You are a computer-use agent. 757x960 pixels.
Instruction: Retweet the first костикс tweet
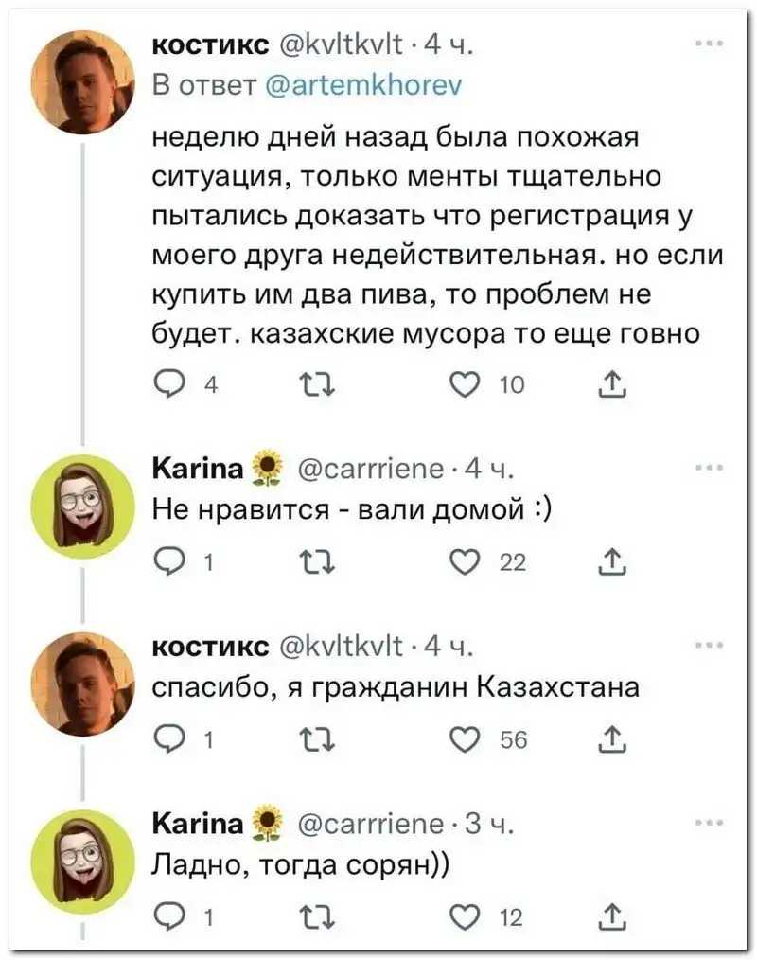[x=312, y=386]
